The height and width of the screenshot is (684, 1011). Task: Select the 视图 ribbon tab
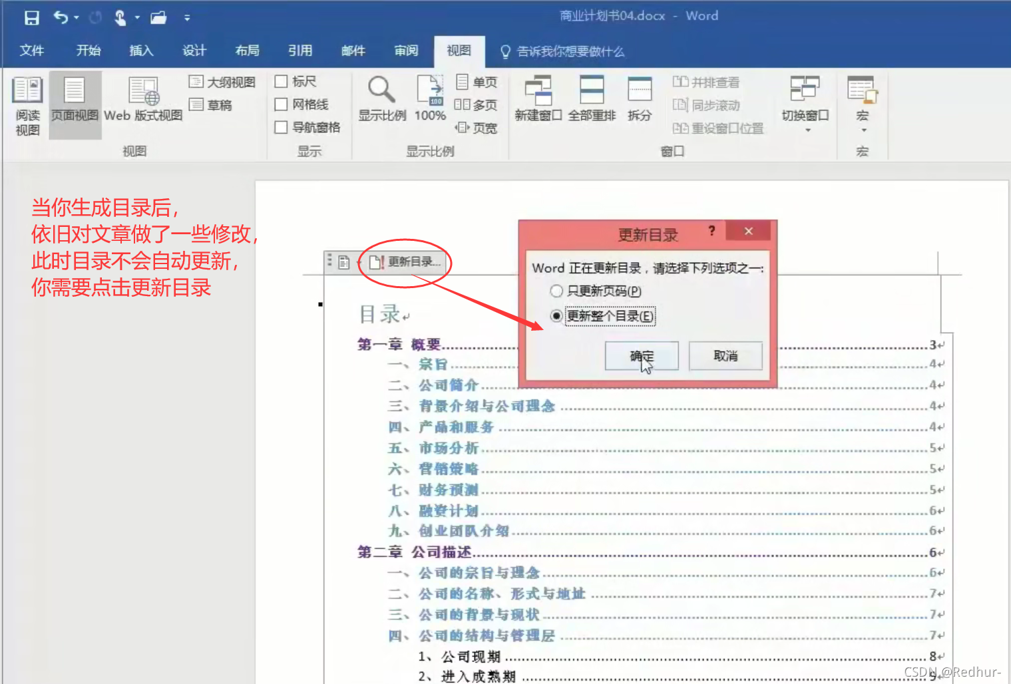(459, 51)
